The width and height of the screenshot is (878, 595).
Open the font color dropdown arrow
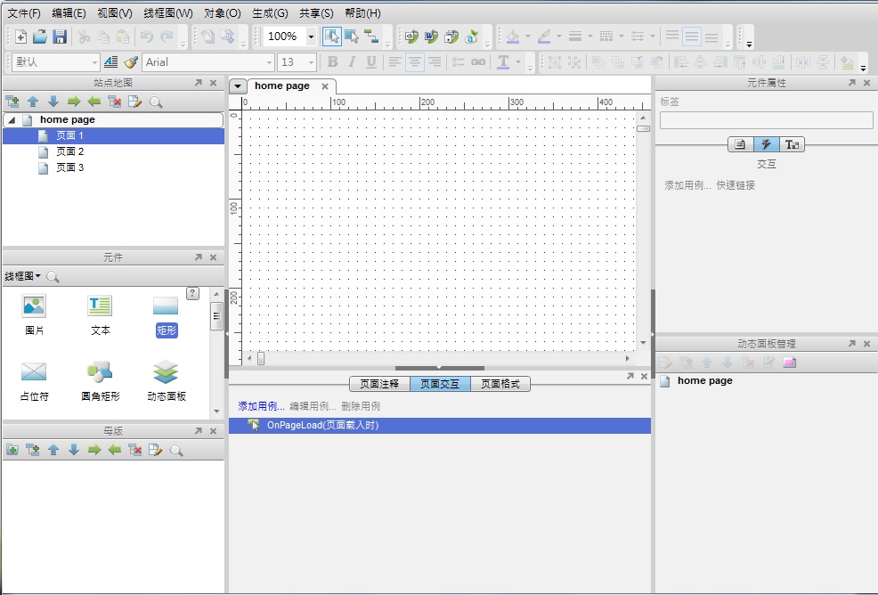coord(518,62)
